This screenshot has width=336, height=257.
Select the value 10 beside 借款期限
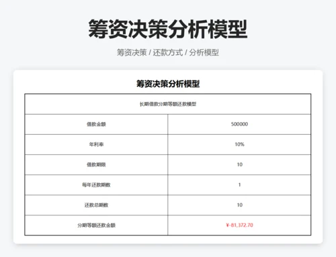click(240, 164)
